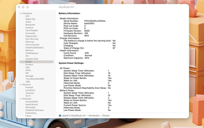
Task: Select Memory in the sidebar
Action: (x=29, y=51)
